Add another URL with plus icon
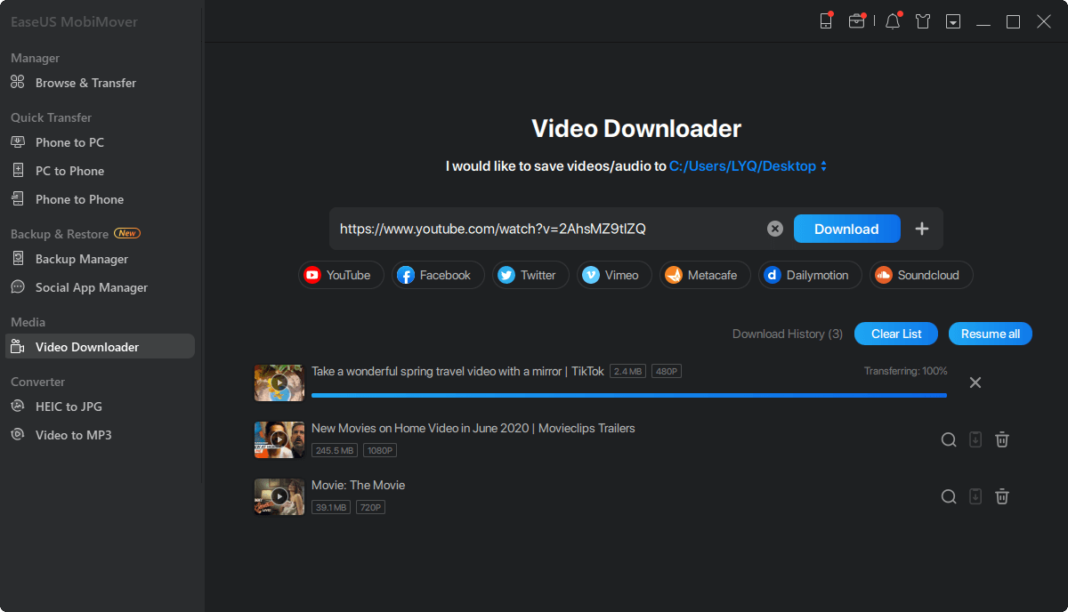The width and height of the screenshot is (1068, 612). pyautogui.click(x=922, y=229)
